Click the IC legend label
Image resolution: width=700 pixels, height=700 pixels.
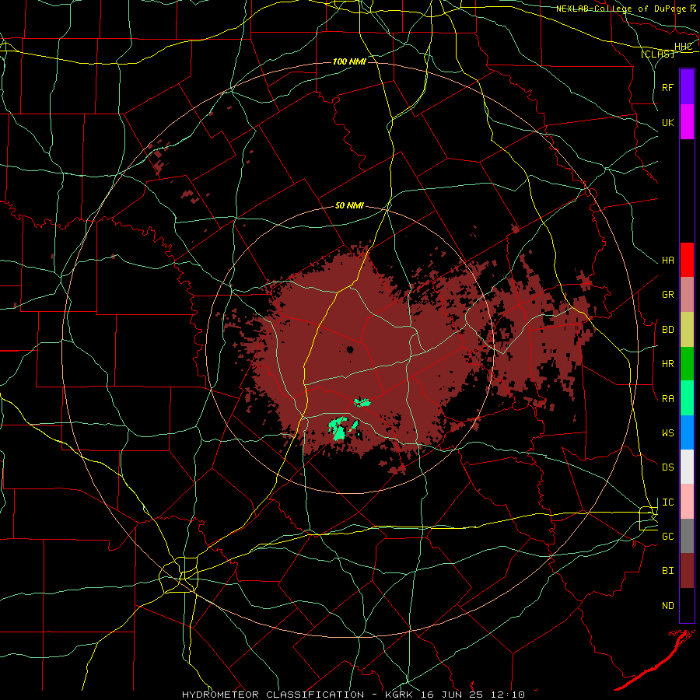click(667, 502)
